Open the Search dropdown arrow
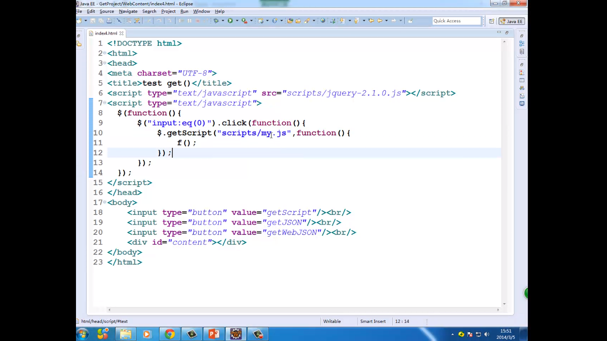The width and height of the screenshot is (607, 341). coord(314,21)
